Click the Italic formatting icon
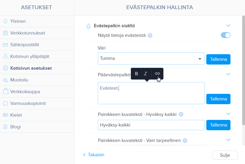Viewport: 245px width, 164px height. (x=145, y=74)
